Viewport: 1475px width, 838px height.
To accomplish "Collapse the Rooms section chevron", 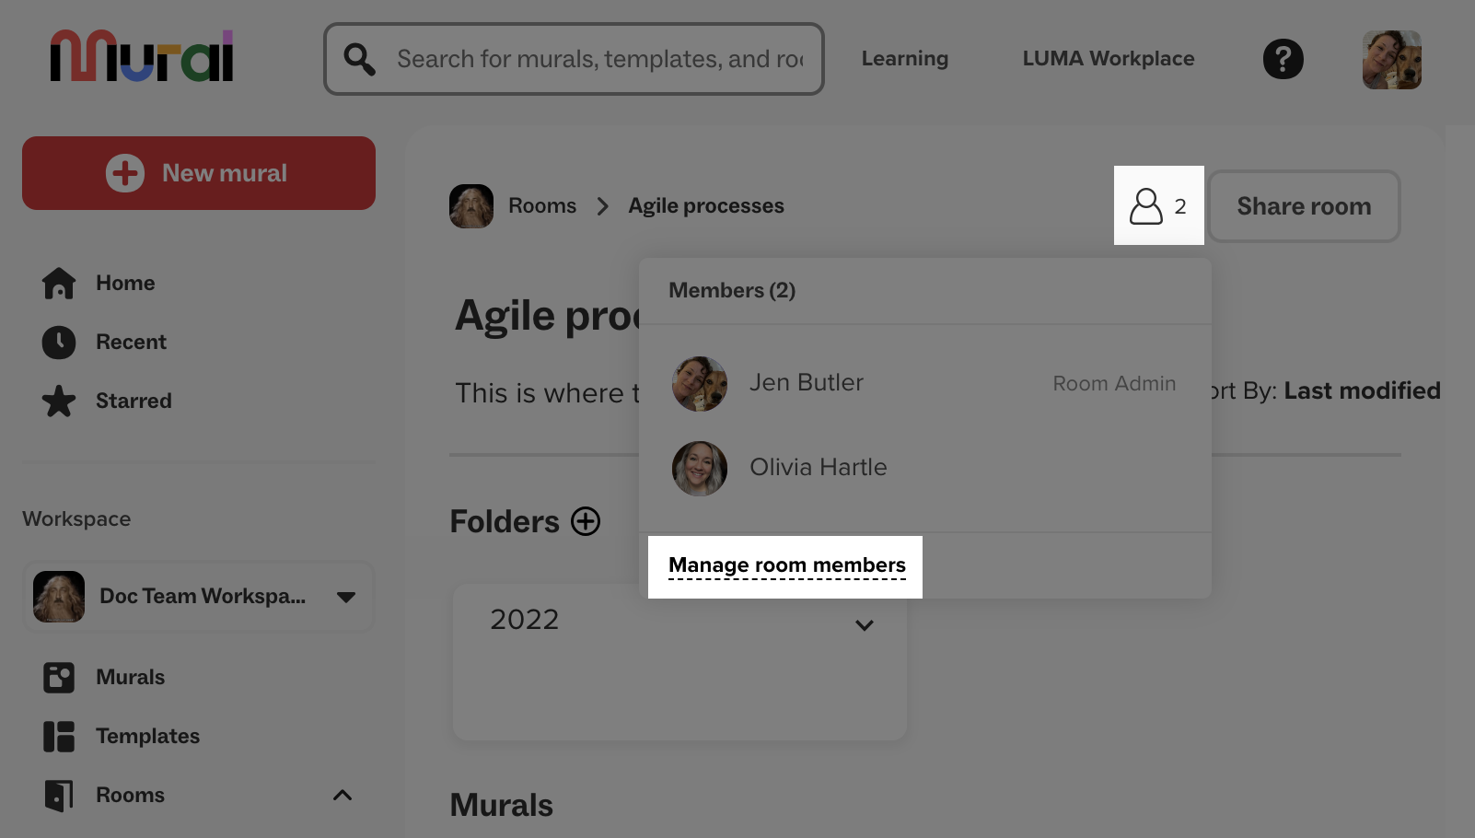I will (x=343, y=795).
